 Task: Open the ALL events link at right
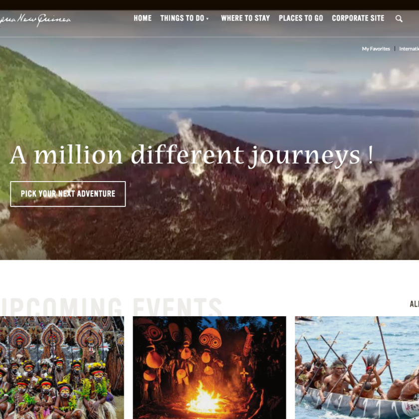click(414, 304)
